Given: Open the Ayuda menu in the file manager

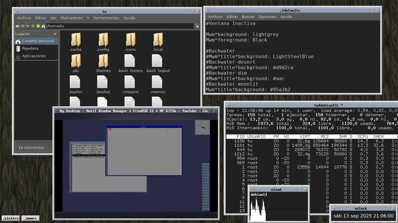Looking at the screenshot, I should (129, 18).
